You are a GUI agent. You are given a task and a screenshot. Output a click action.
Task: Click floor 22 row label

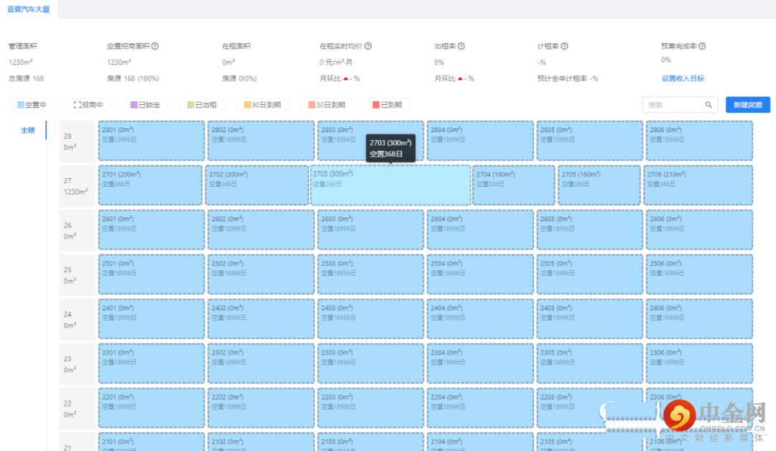coord(77,409)
